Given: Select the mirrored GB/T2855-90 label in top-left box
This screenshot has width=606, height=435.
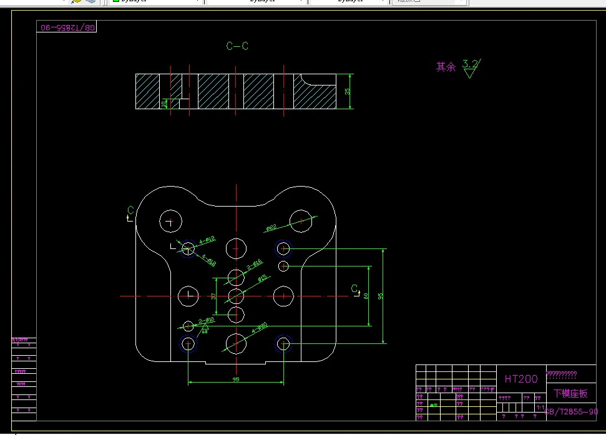Looking at the screenshot, I should point(67,27).
